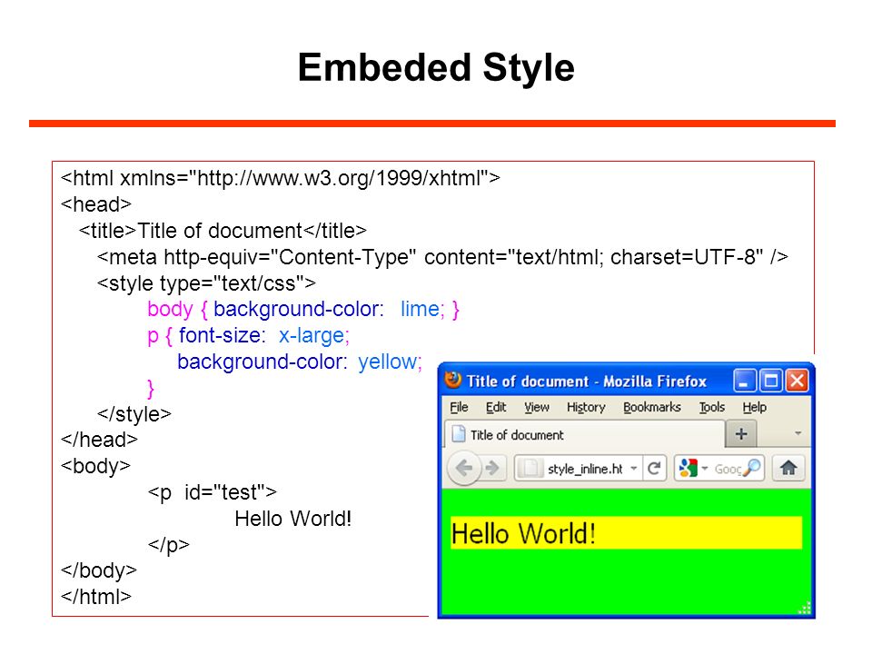Minimize the Firefox window

744,381
